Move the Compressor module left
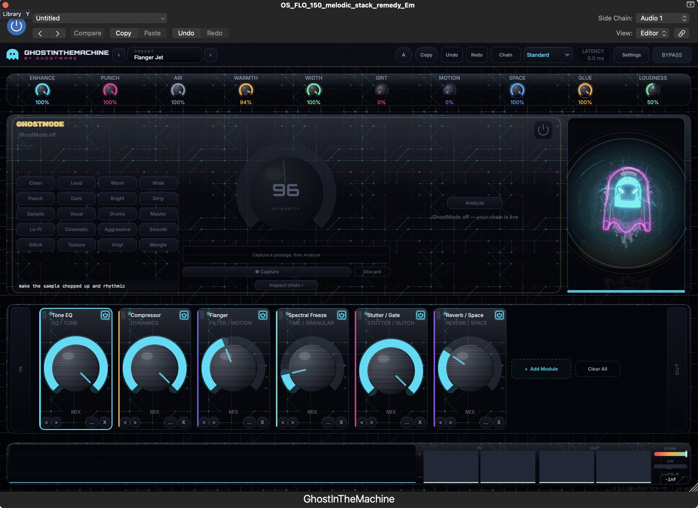This screenshot has width=698, height=508. [x=125, y=422]
